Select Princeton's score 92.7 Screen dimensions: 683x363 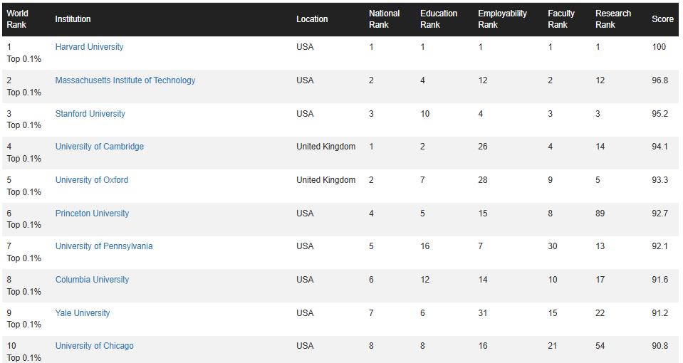(660, 214)
